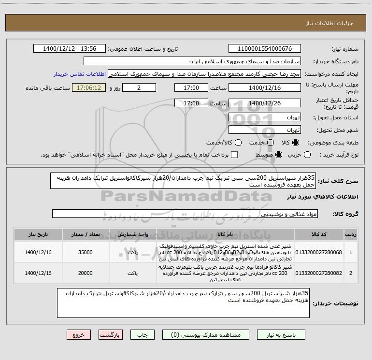Select product code 0133200027280068 row

point(186,252)
